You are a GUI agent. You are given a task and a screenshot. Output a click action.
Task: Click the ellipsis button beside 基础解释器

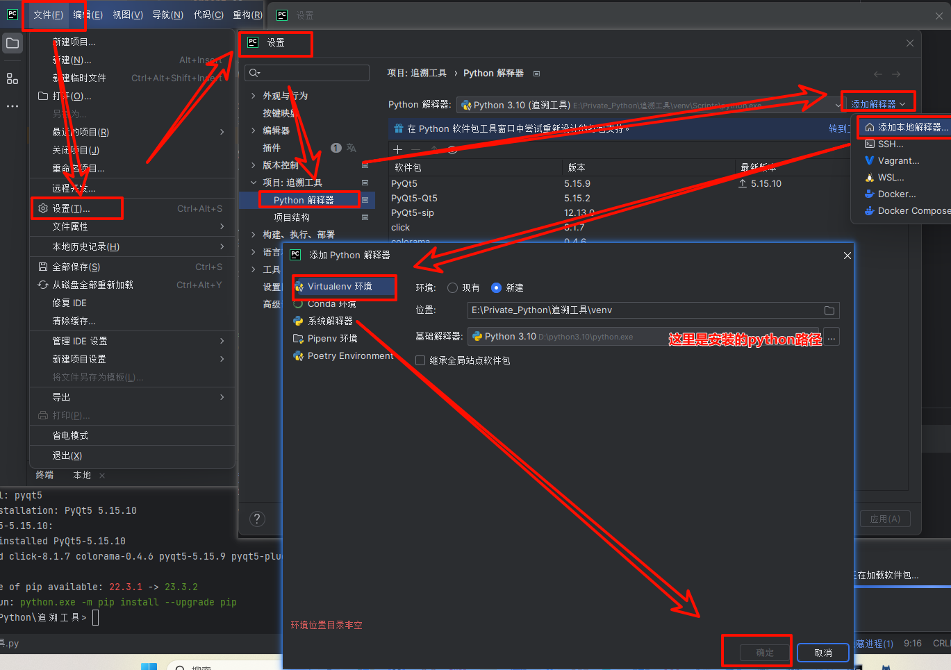(832, 337)
